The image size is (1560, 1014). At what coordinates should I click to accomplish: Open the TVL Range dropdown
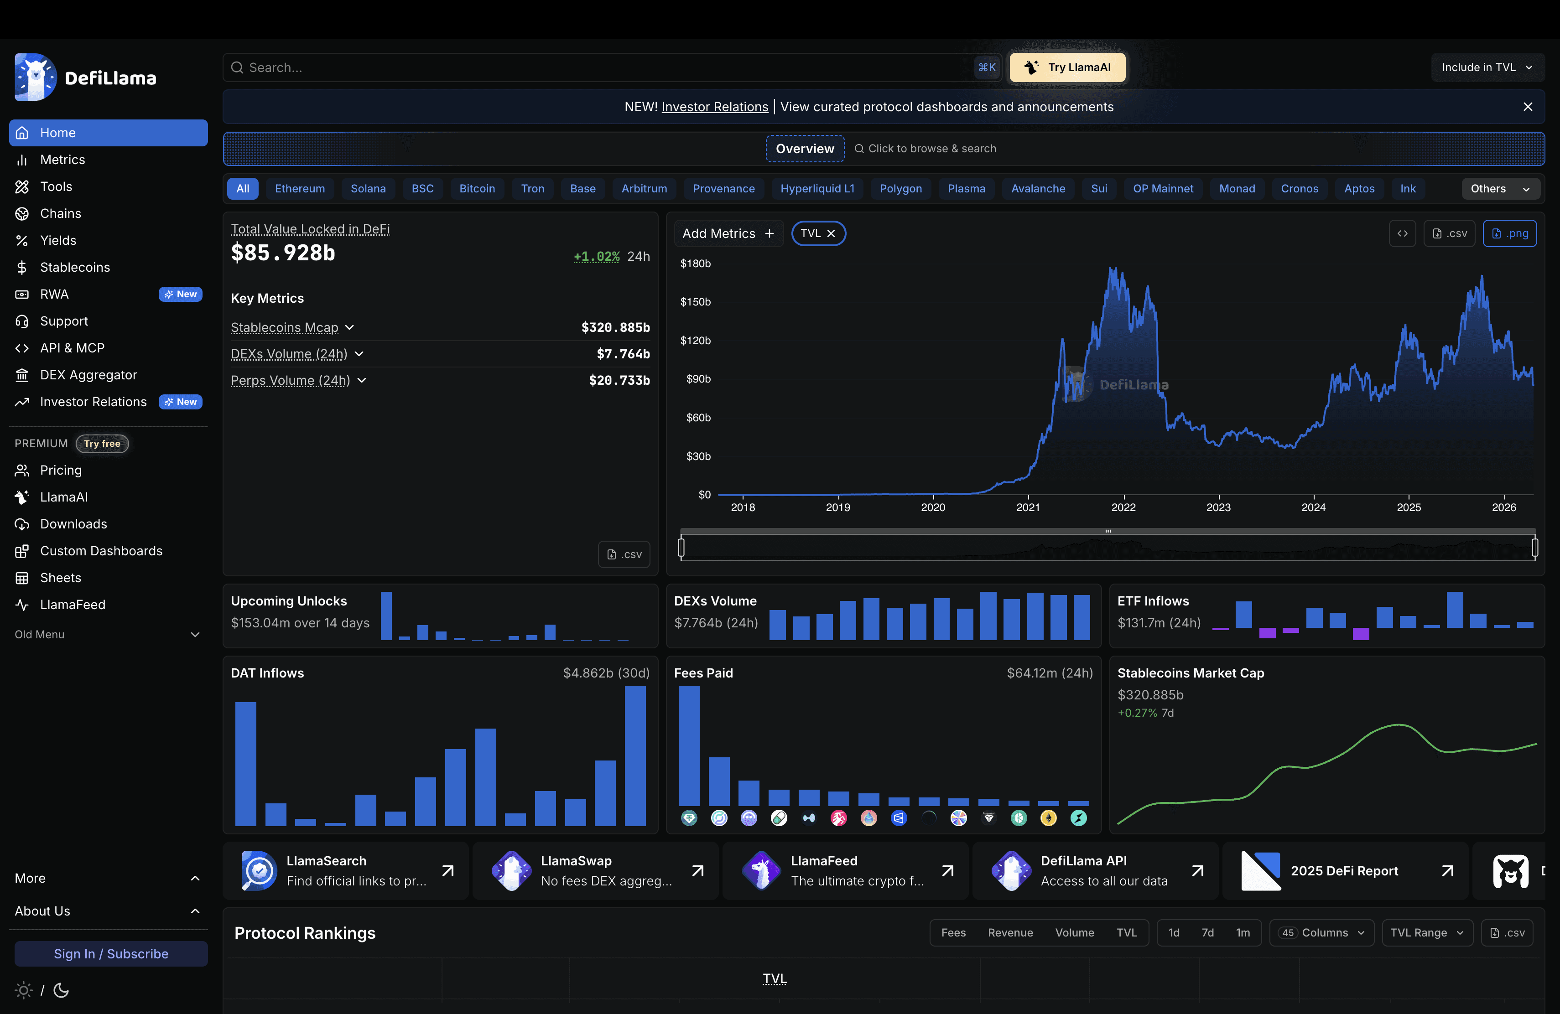coord(1427,933)
